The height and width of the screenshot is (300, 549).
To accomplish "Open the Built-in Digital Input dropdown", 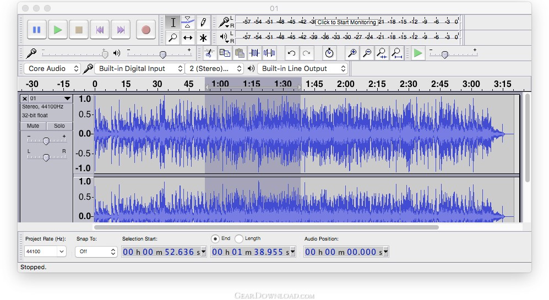I will [139, 69].
